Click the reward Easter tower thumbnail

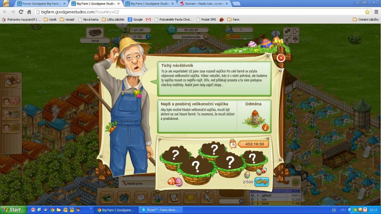click(254, 118)
